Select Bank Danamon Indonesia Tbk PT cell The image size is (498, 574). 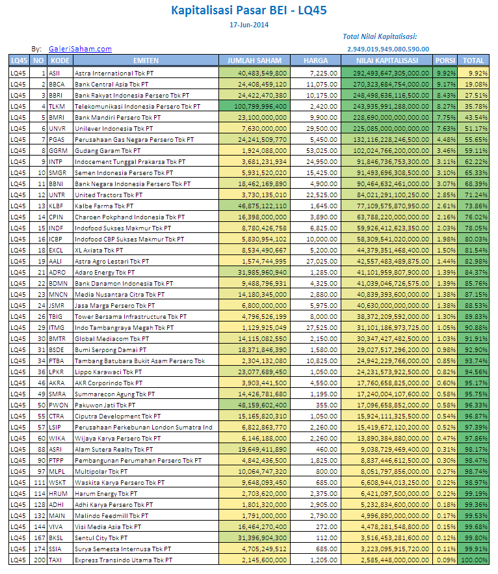(146, 283)
